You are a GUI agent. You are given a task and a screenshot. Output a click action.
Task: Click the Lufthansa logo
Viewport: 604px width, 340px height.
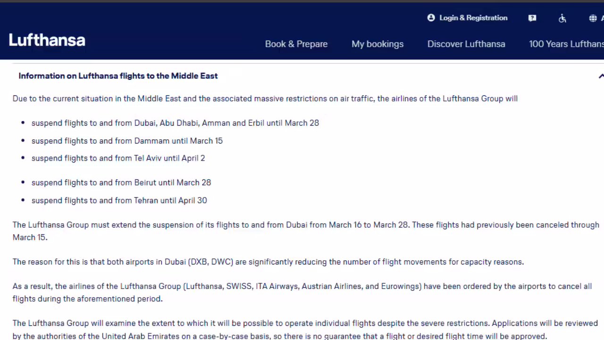point(47,41)
